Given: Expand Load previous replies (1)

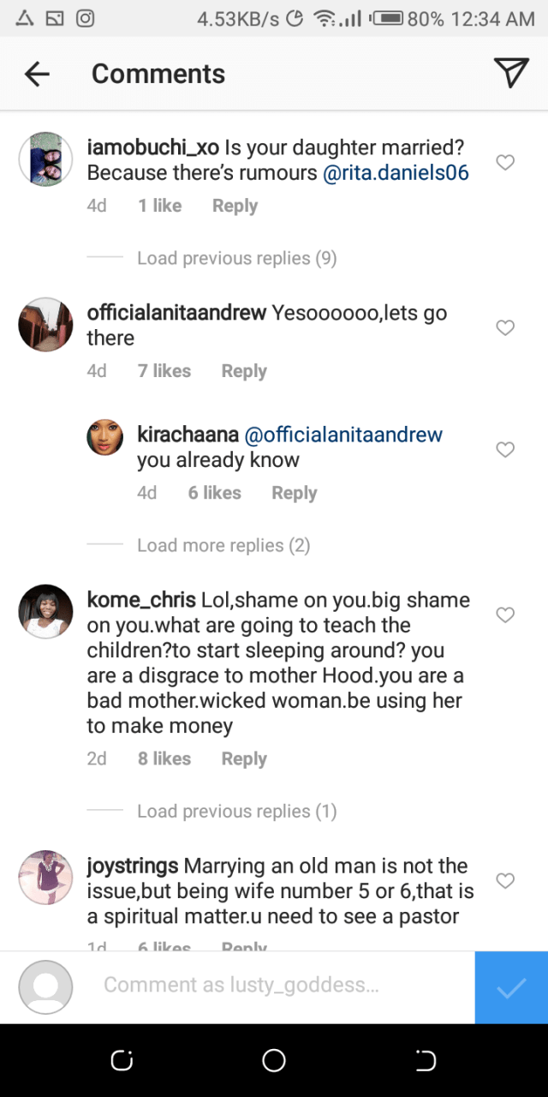Looking at the screenshot, I should click(236, 811).
